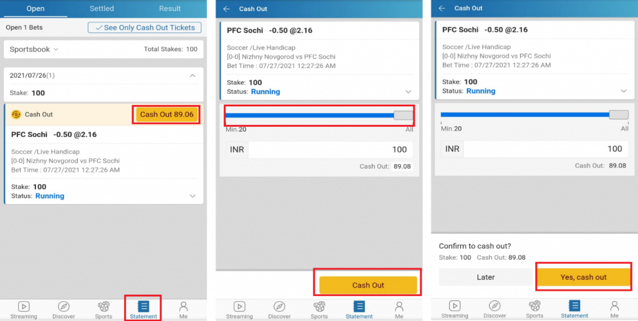The height and width of the screenshot is (321, 638).
Task: Select Streaming icon in the right screen
Action: 454,305
